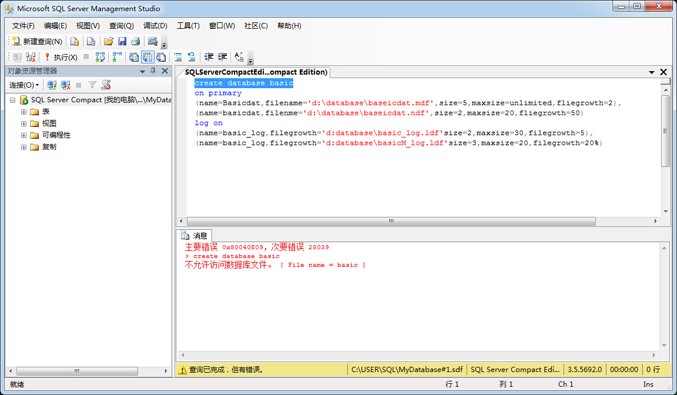This screenshot has width=677, height=395.
Task: Decrease the indent of the selection
Action: (x=209, y=57)
